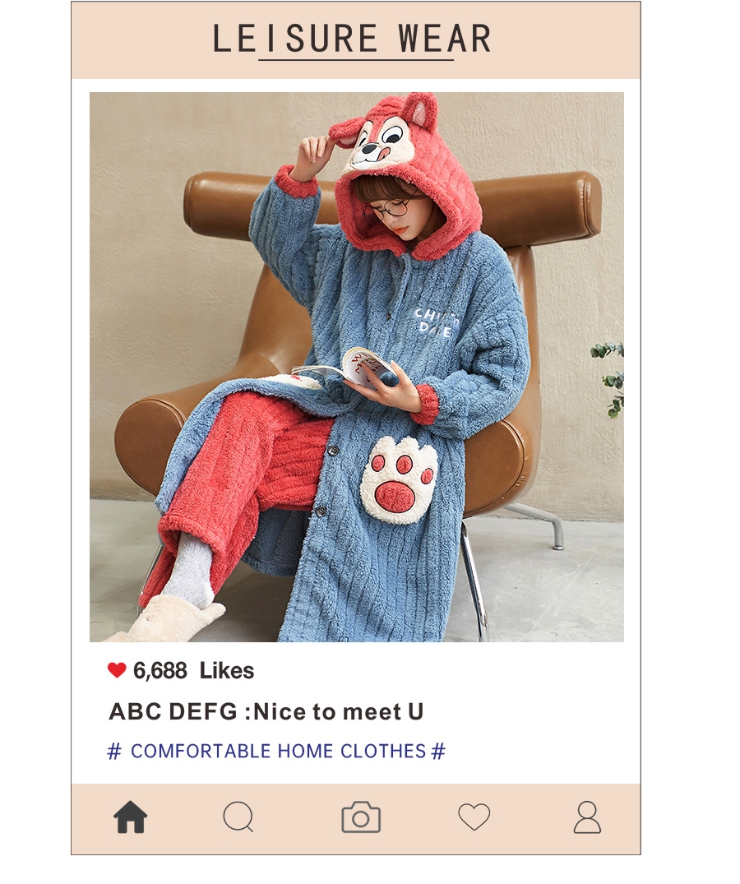
Task: Select the trailing # symbol after CLOTHES
Action: pos(438,751)
